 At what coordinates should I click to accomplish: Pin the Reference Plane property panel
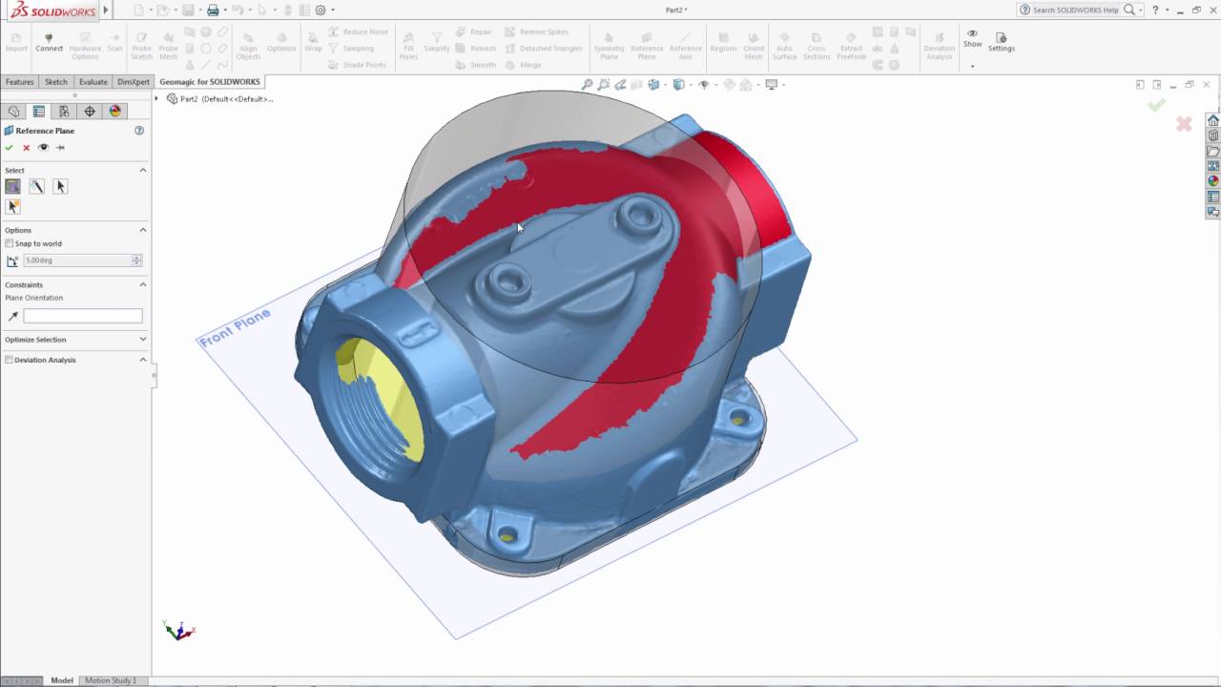60,148
